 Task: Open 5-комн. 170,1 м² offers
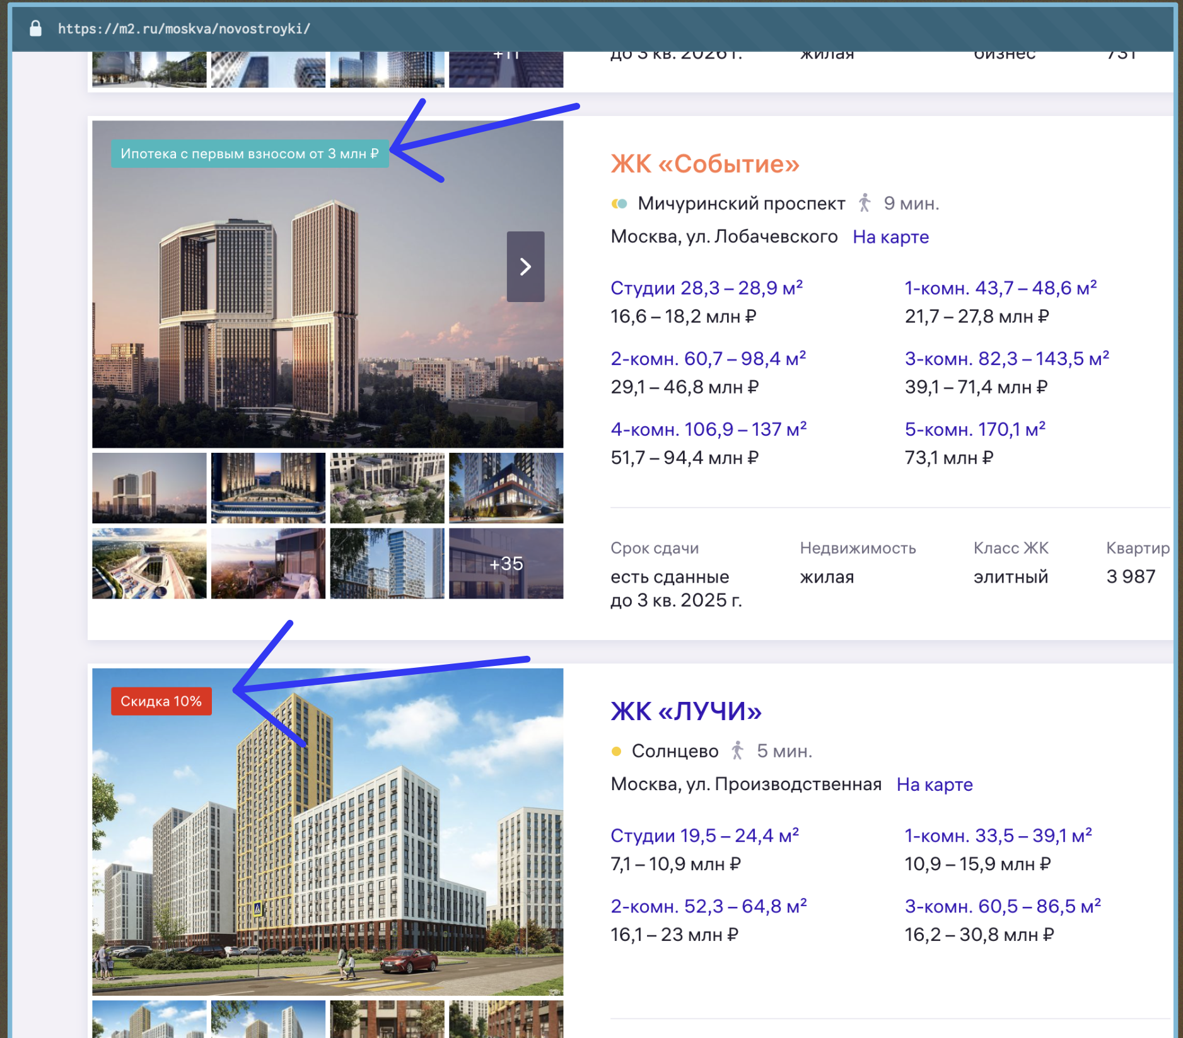coord(975,429)
